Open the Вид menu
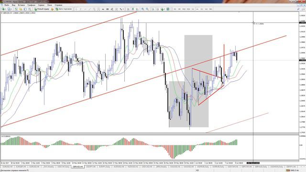This screenshot has width=306, height=172. (x=13, y=5)
